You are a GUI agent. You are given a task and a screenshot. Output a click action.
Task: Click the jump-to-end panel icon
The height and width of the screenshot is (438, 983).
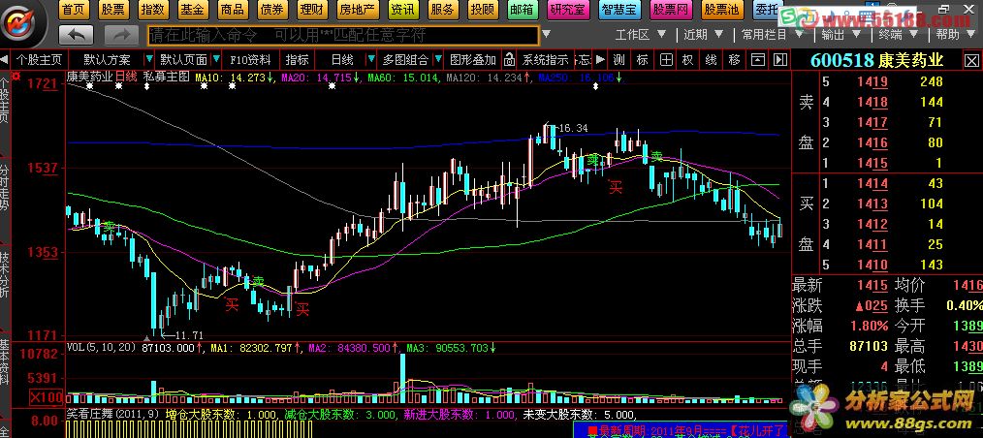click(x=779, y=60)
